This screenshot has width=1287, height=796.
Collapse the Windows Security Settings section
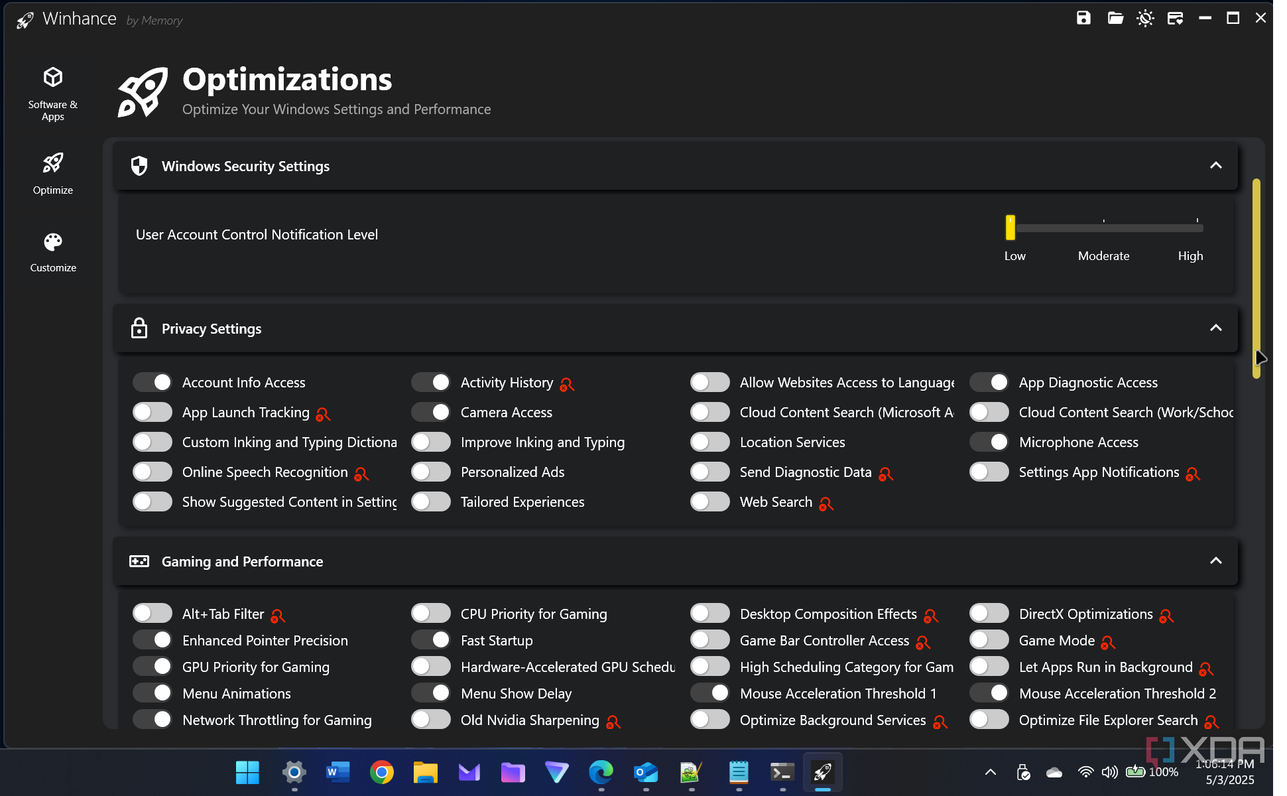[x=1215, y=166]
